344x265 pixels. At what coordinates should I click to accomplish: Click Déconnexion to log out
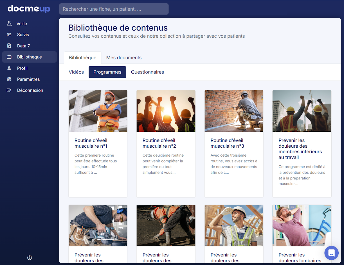click(x=30, y=90)
